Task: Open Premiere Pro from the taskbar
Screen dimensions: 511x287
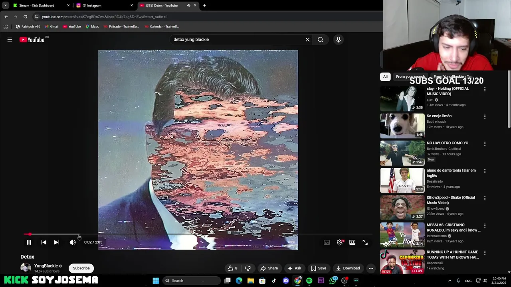Action: pos(321,281)
